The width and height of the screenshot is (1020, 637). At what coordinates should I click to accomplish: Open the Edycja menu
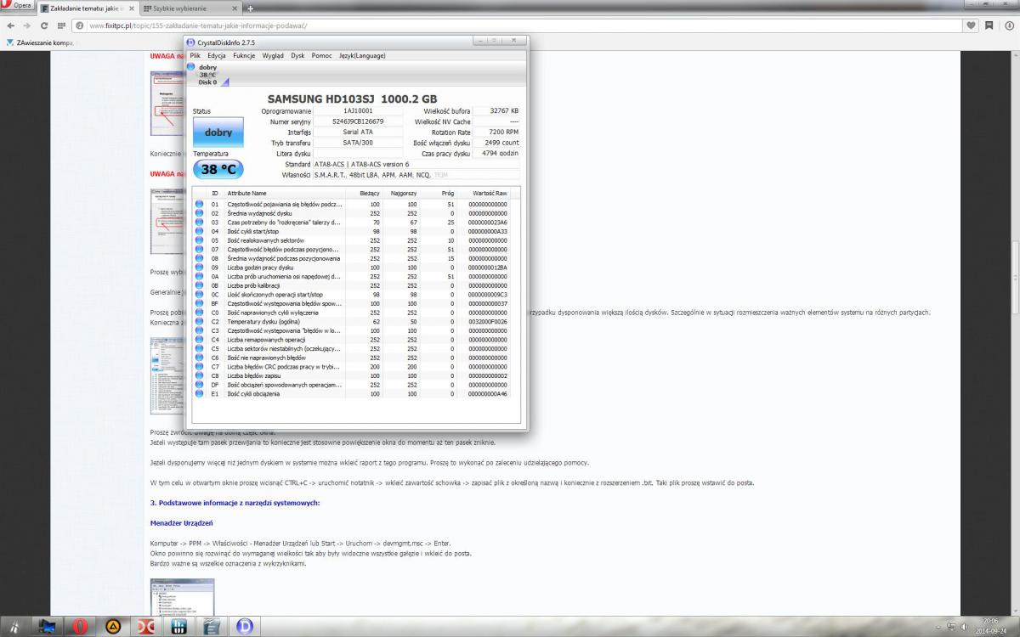[217, 55]
